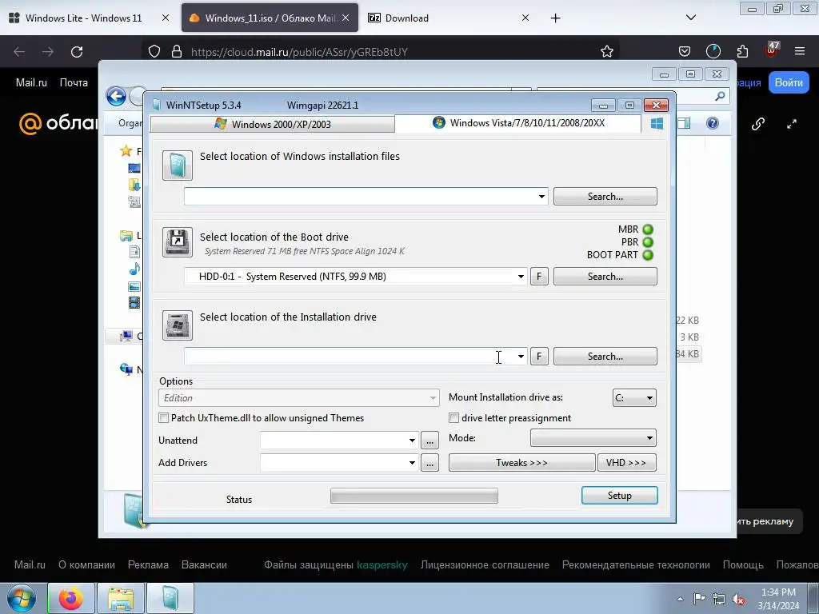Viewport: 819px width, 614px height.
Task: Click the uBlock icon showing 47
Action: [772, 50]
